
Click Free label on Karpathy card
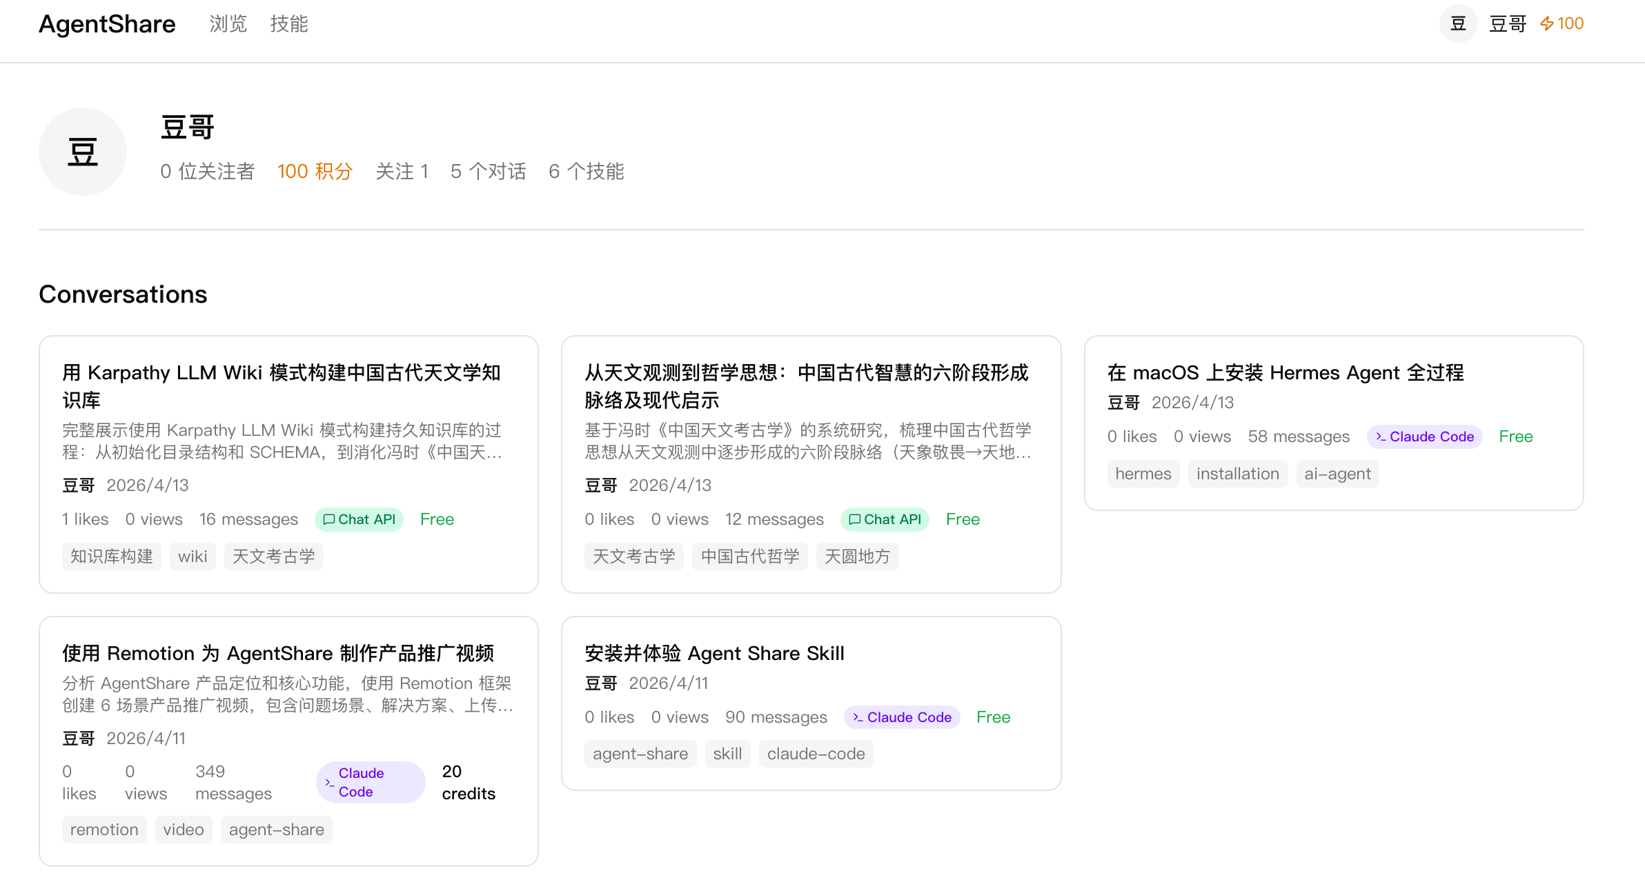pos(437,519)
